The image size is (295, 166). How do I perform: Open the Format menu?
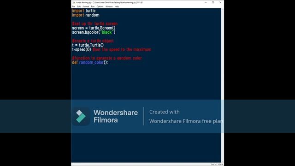[86, 6]
